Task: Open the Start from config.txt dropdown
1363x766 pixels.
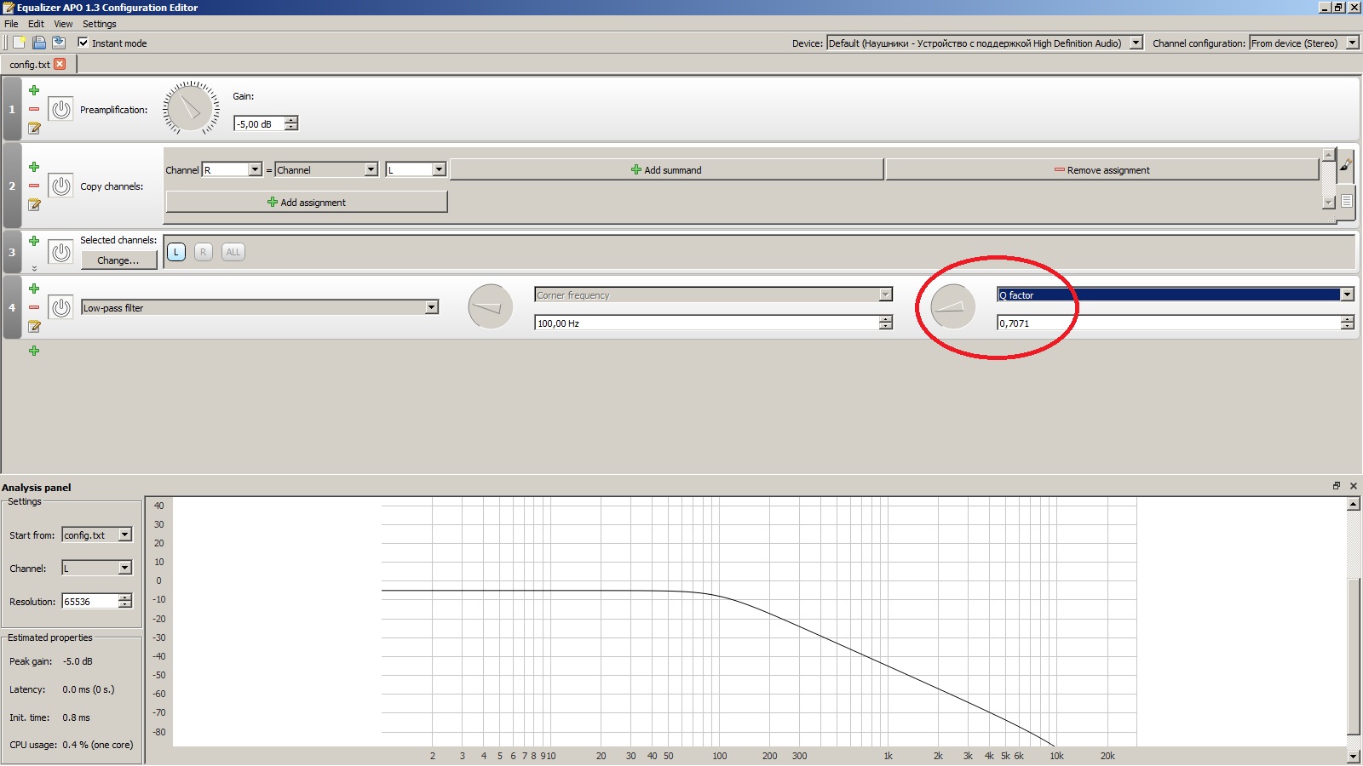Action: 97,534
